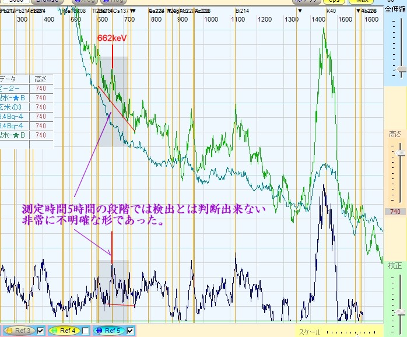Image resolution: width=407 pixels, height=337 pixels.
Task: Click the Ref 3 button
Action: tap(19, 331)
